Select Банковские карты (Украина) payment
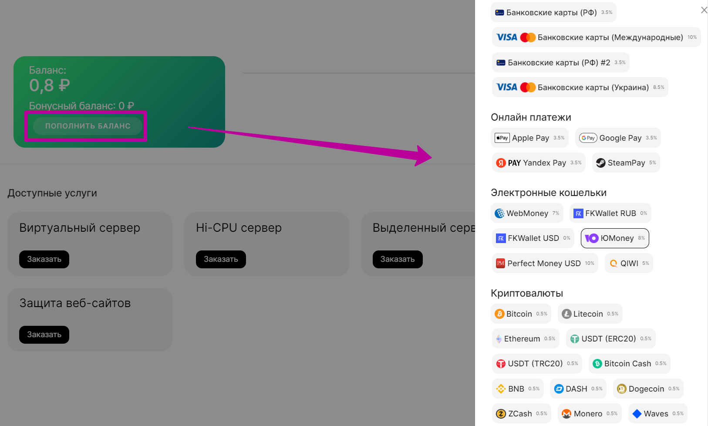 (580, 87)
